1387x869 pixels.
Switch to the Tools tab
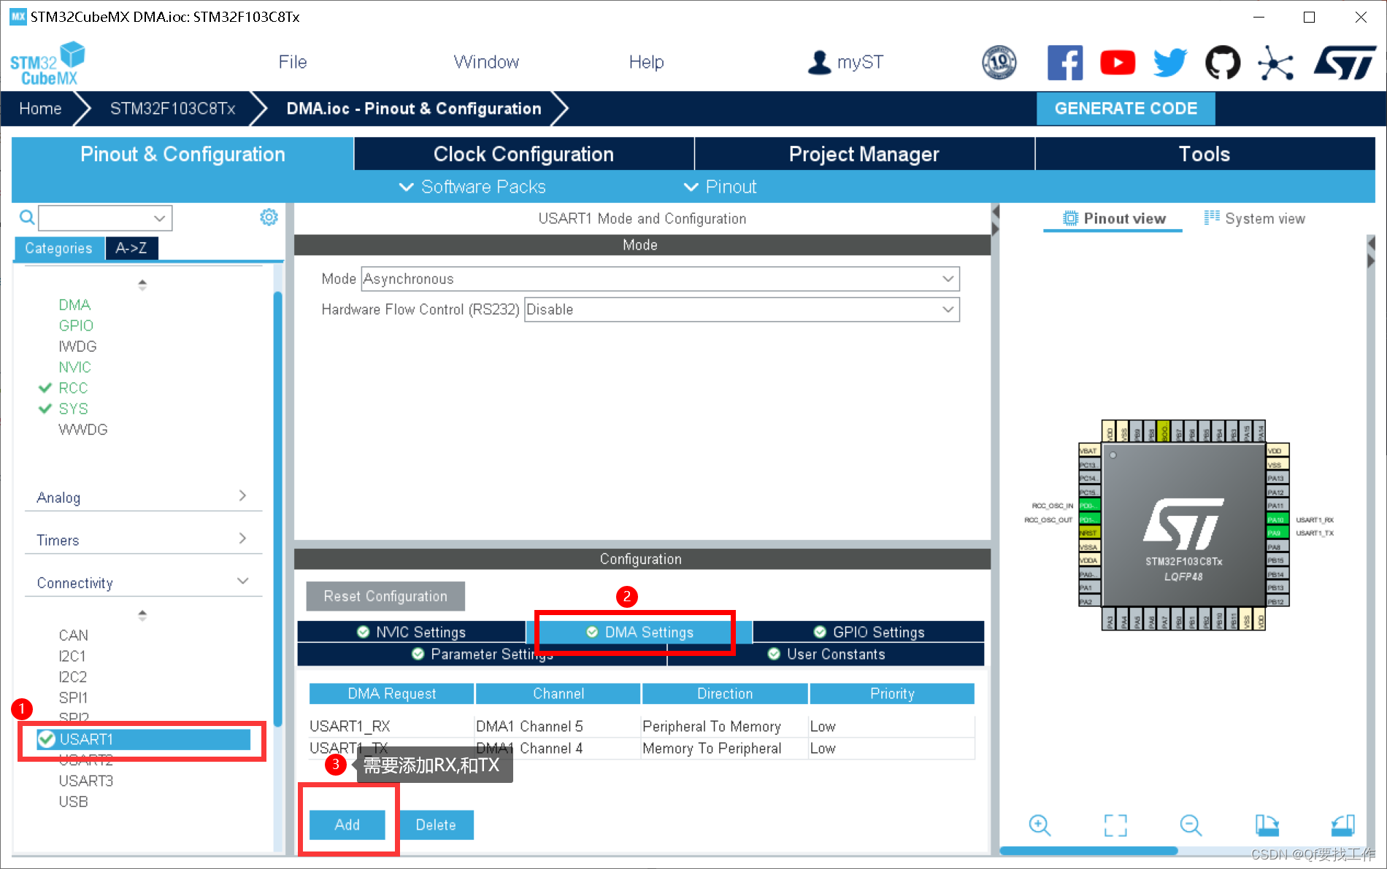(x=1204, y=154)
